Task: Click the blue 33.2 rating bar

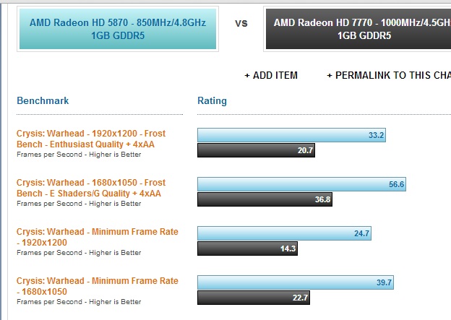Action: [291, 135]
